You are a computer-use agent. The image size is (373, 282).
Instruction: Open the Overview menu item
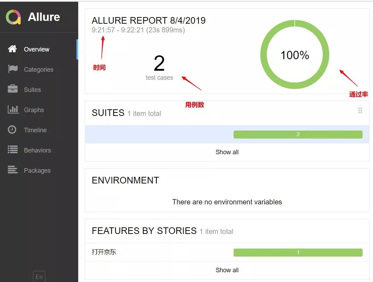[39, 49]
